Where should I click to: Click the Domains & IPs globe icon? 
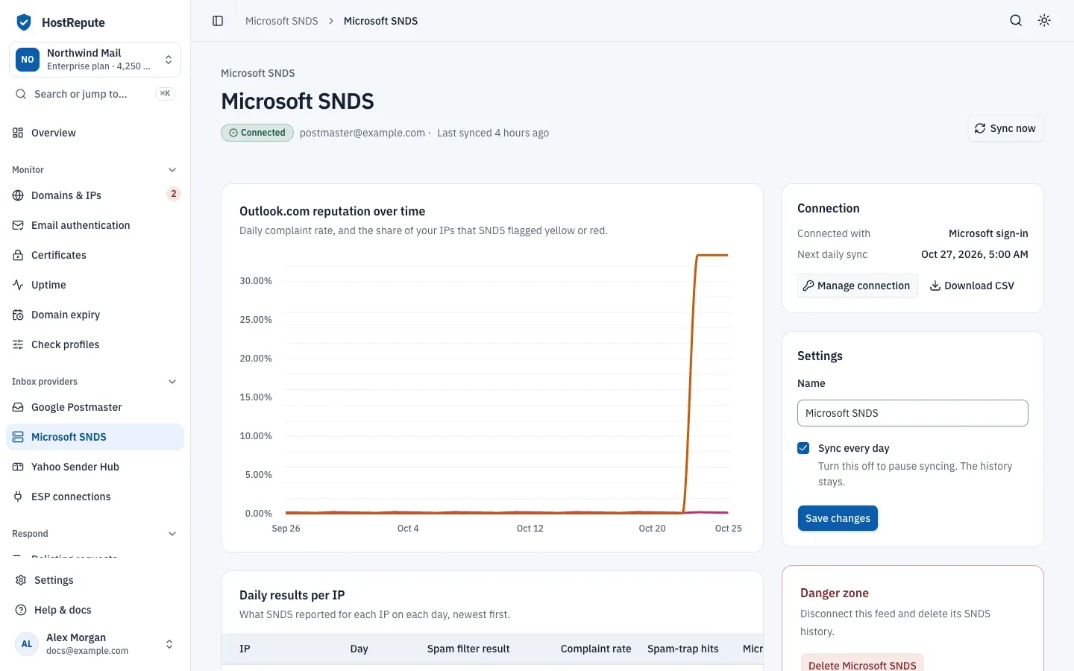(x=18, y=195)
